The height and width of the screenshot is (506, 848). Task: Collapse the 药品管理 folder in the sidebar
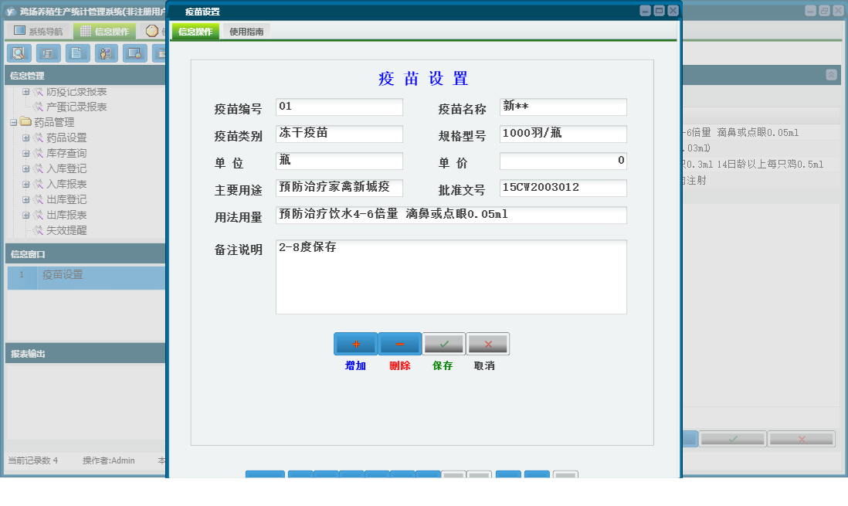click(13, 122)
